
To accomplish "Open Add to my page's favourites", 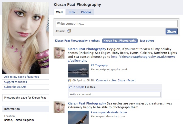I will (x=22, y=77).
